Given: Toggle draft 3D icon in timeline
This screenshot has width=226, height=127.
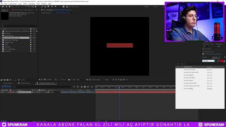Looking at the screenshot, I should pyautogui.click(x=78, y=87).
